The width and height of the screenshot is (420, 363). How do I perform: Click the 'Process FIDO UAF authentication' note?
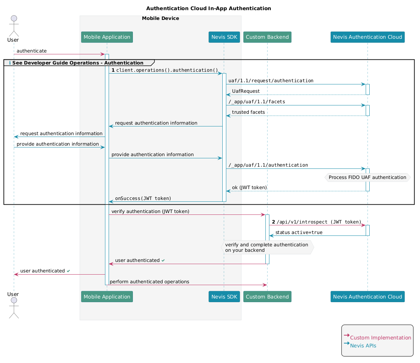click(x=367, y=178)
